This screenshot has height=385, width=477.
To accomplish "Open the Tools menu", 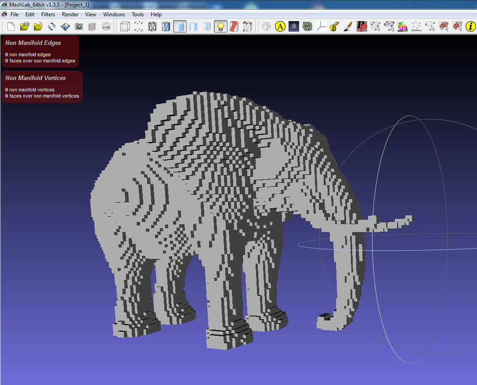I will click(x=137, y=15).
